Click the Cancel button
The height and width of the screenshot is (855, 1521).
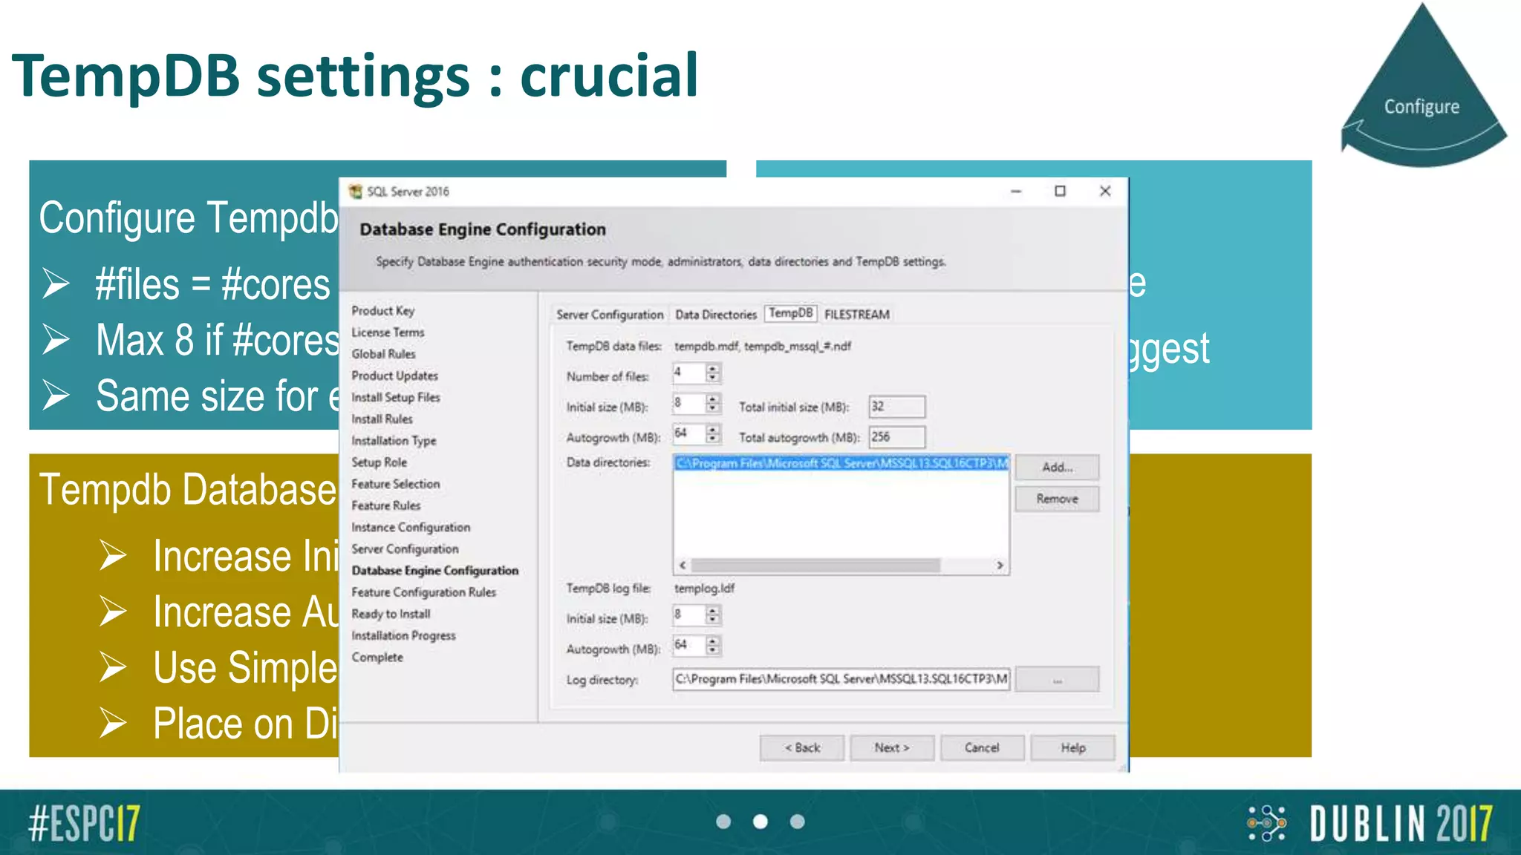[982, 748]
